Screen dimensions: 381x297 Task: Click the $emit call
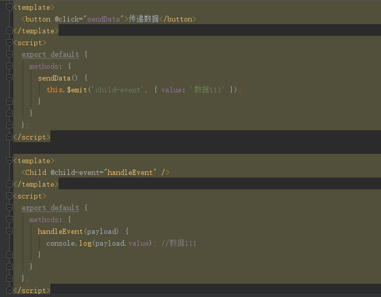click(77, 90)
